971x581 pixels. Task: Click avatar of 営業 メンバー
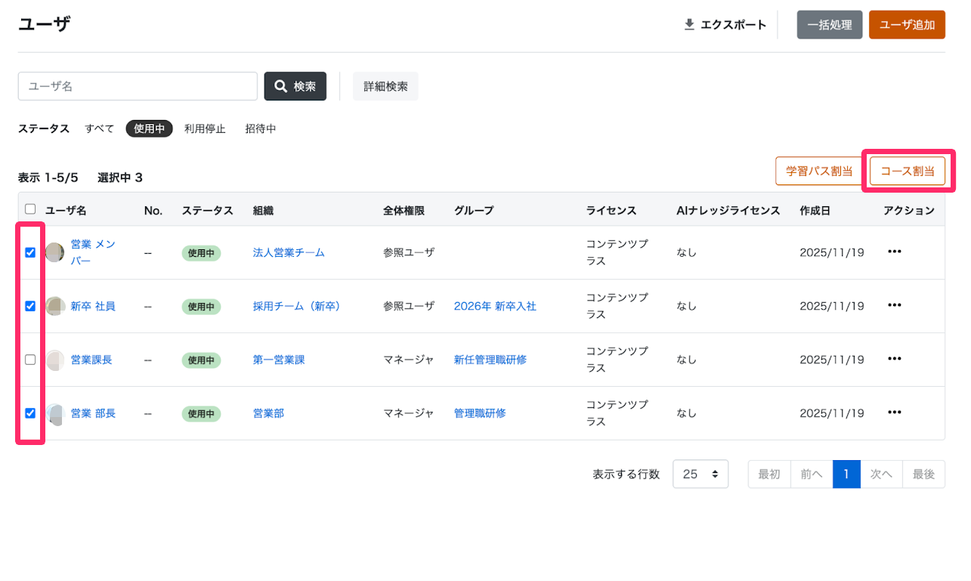pos(54,252)
